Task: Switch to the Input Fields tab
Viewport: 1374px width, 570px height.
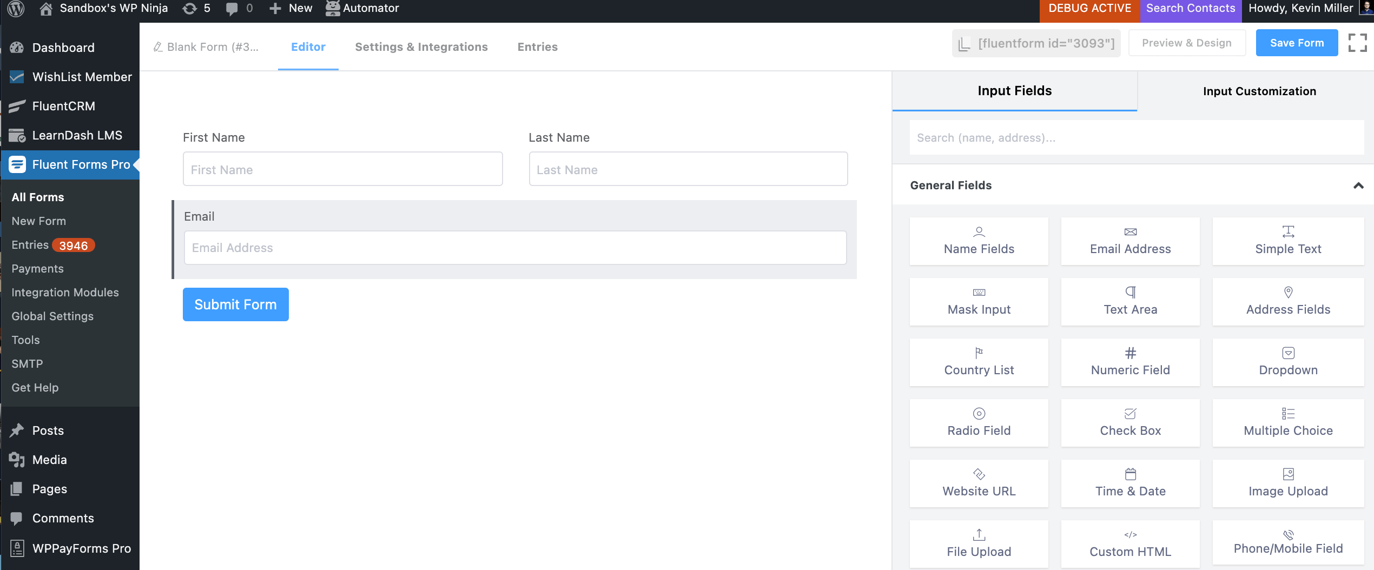Action: pos(1014,91)
